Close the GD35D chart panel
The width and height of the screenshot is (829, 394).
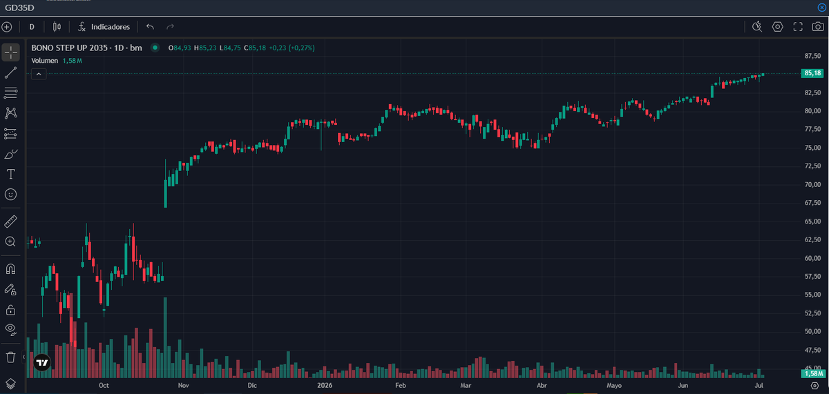(822, 6)
